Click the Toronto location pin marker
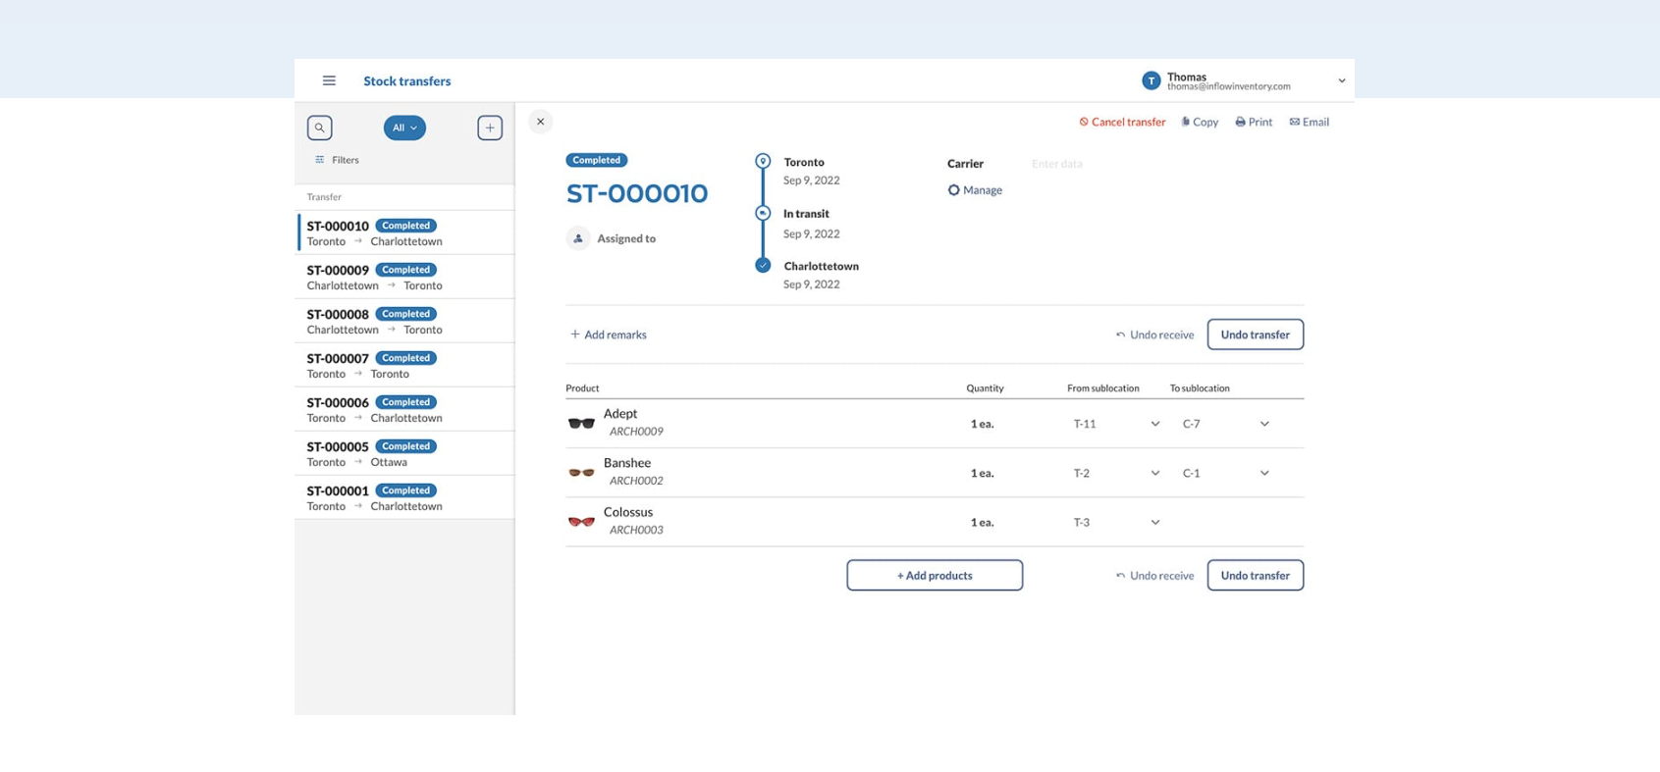Viewport: 1660px width, 772px height. pos(763,161)
